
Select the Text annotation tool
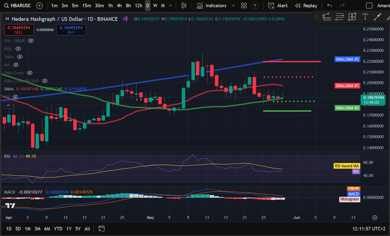point(365,17)
